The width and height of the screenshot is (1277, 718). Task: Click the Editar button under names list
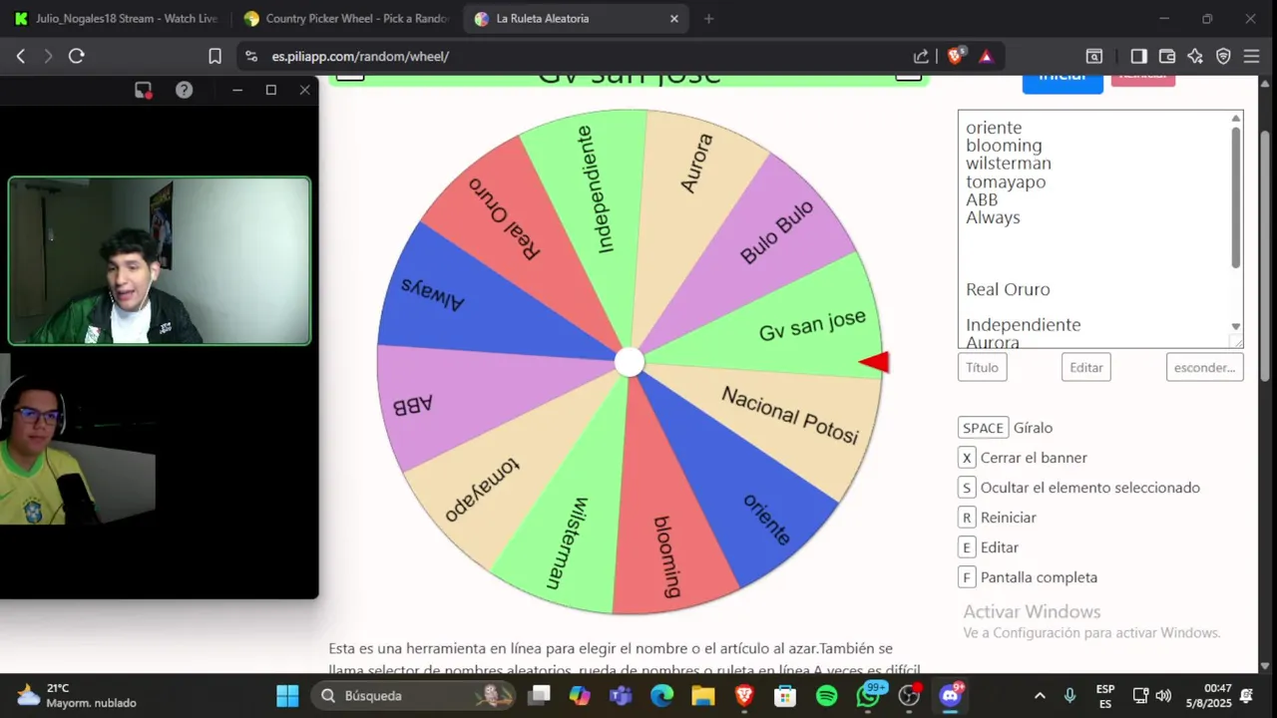point(1086,367)
